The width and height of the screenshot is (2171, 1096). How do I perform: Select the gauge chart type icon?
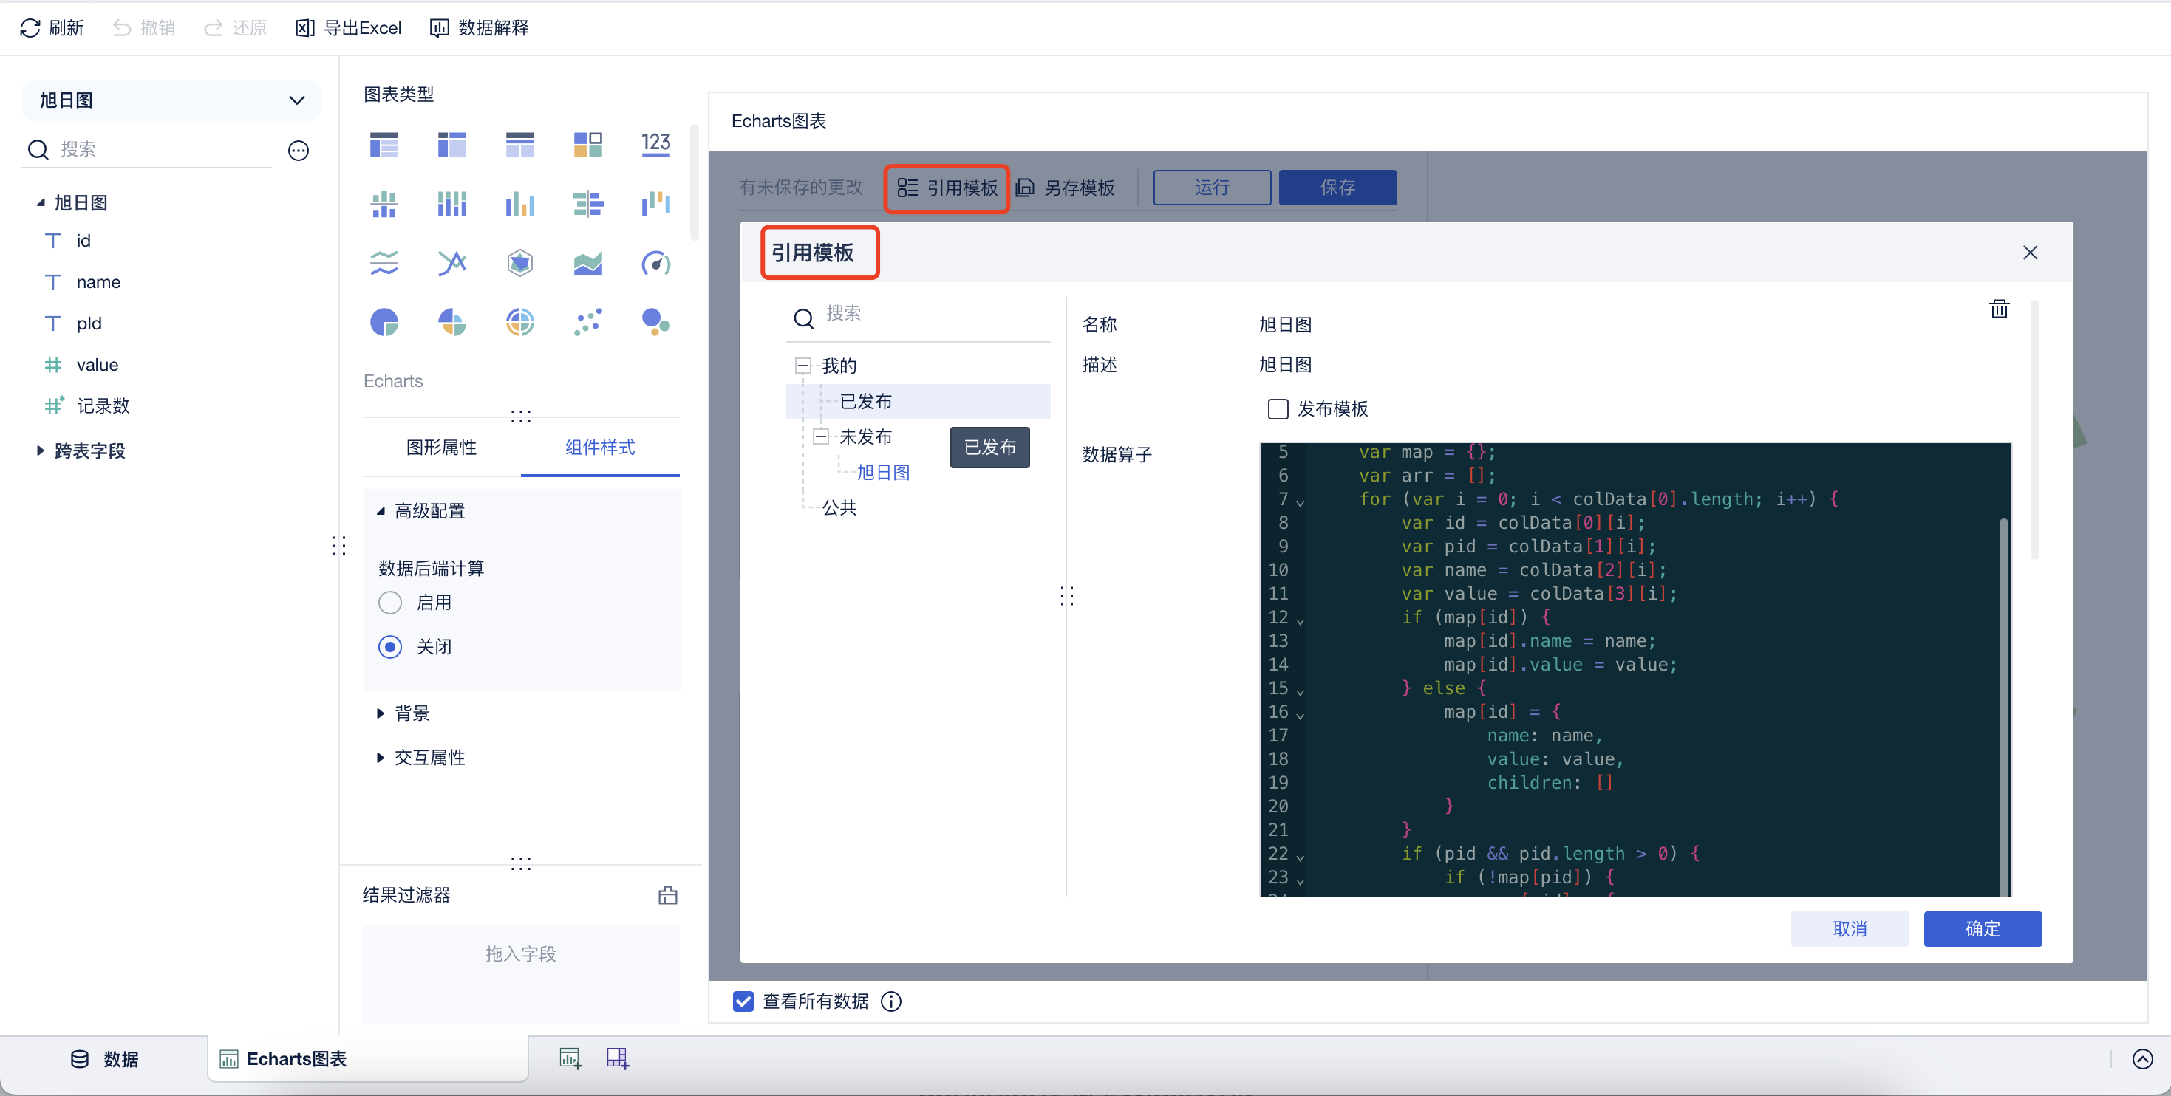pyautogui.click(x=655, y=264)
